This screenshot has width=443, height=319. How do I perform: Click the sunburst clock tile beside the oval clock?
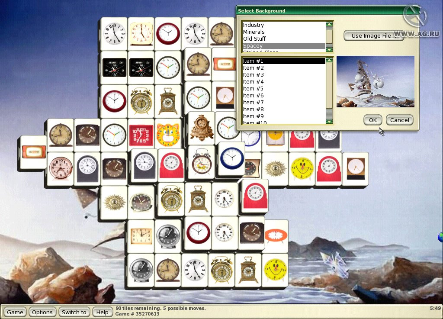tap(114, 202)
